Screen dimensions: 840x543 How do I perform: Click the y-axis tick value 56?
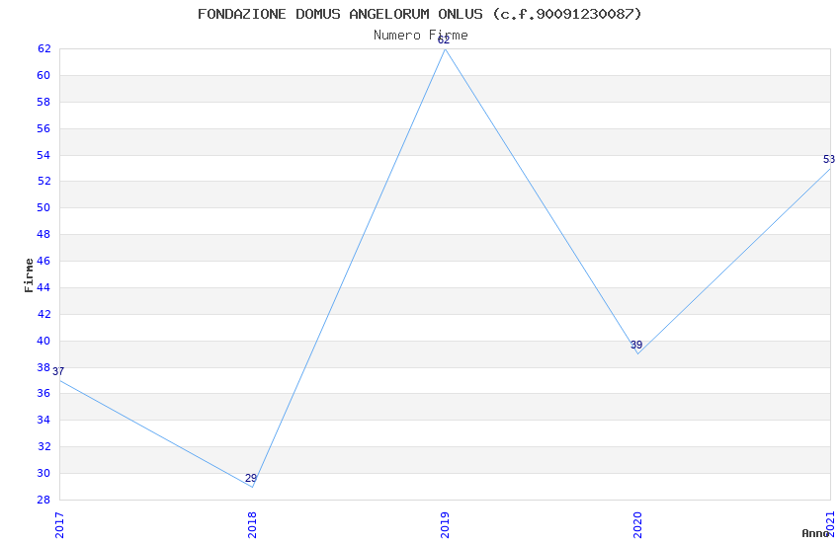tap(43, 128)
